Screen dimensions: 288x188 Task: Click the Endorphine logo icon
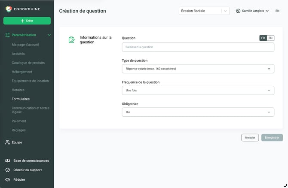[x=9, y=9]
